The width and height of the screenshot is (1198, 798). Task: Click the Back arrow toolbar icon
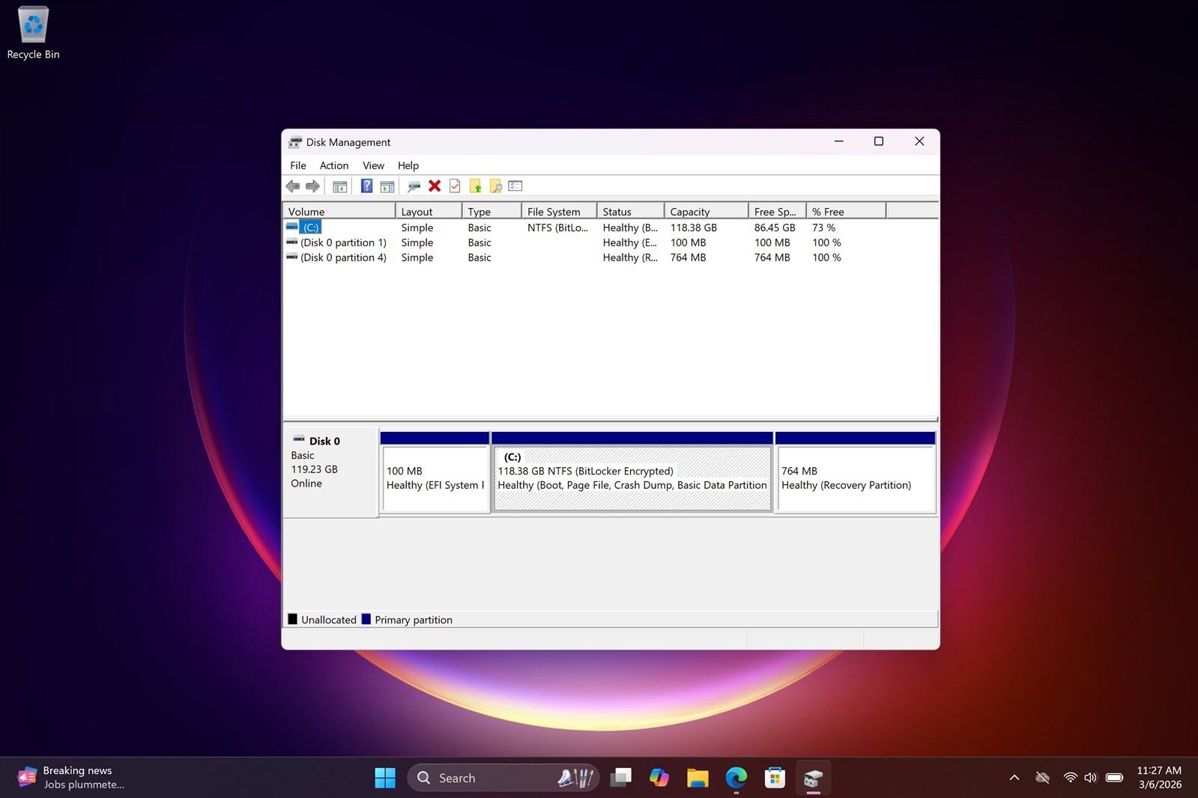[293, 186]
